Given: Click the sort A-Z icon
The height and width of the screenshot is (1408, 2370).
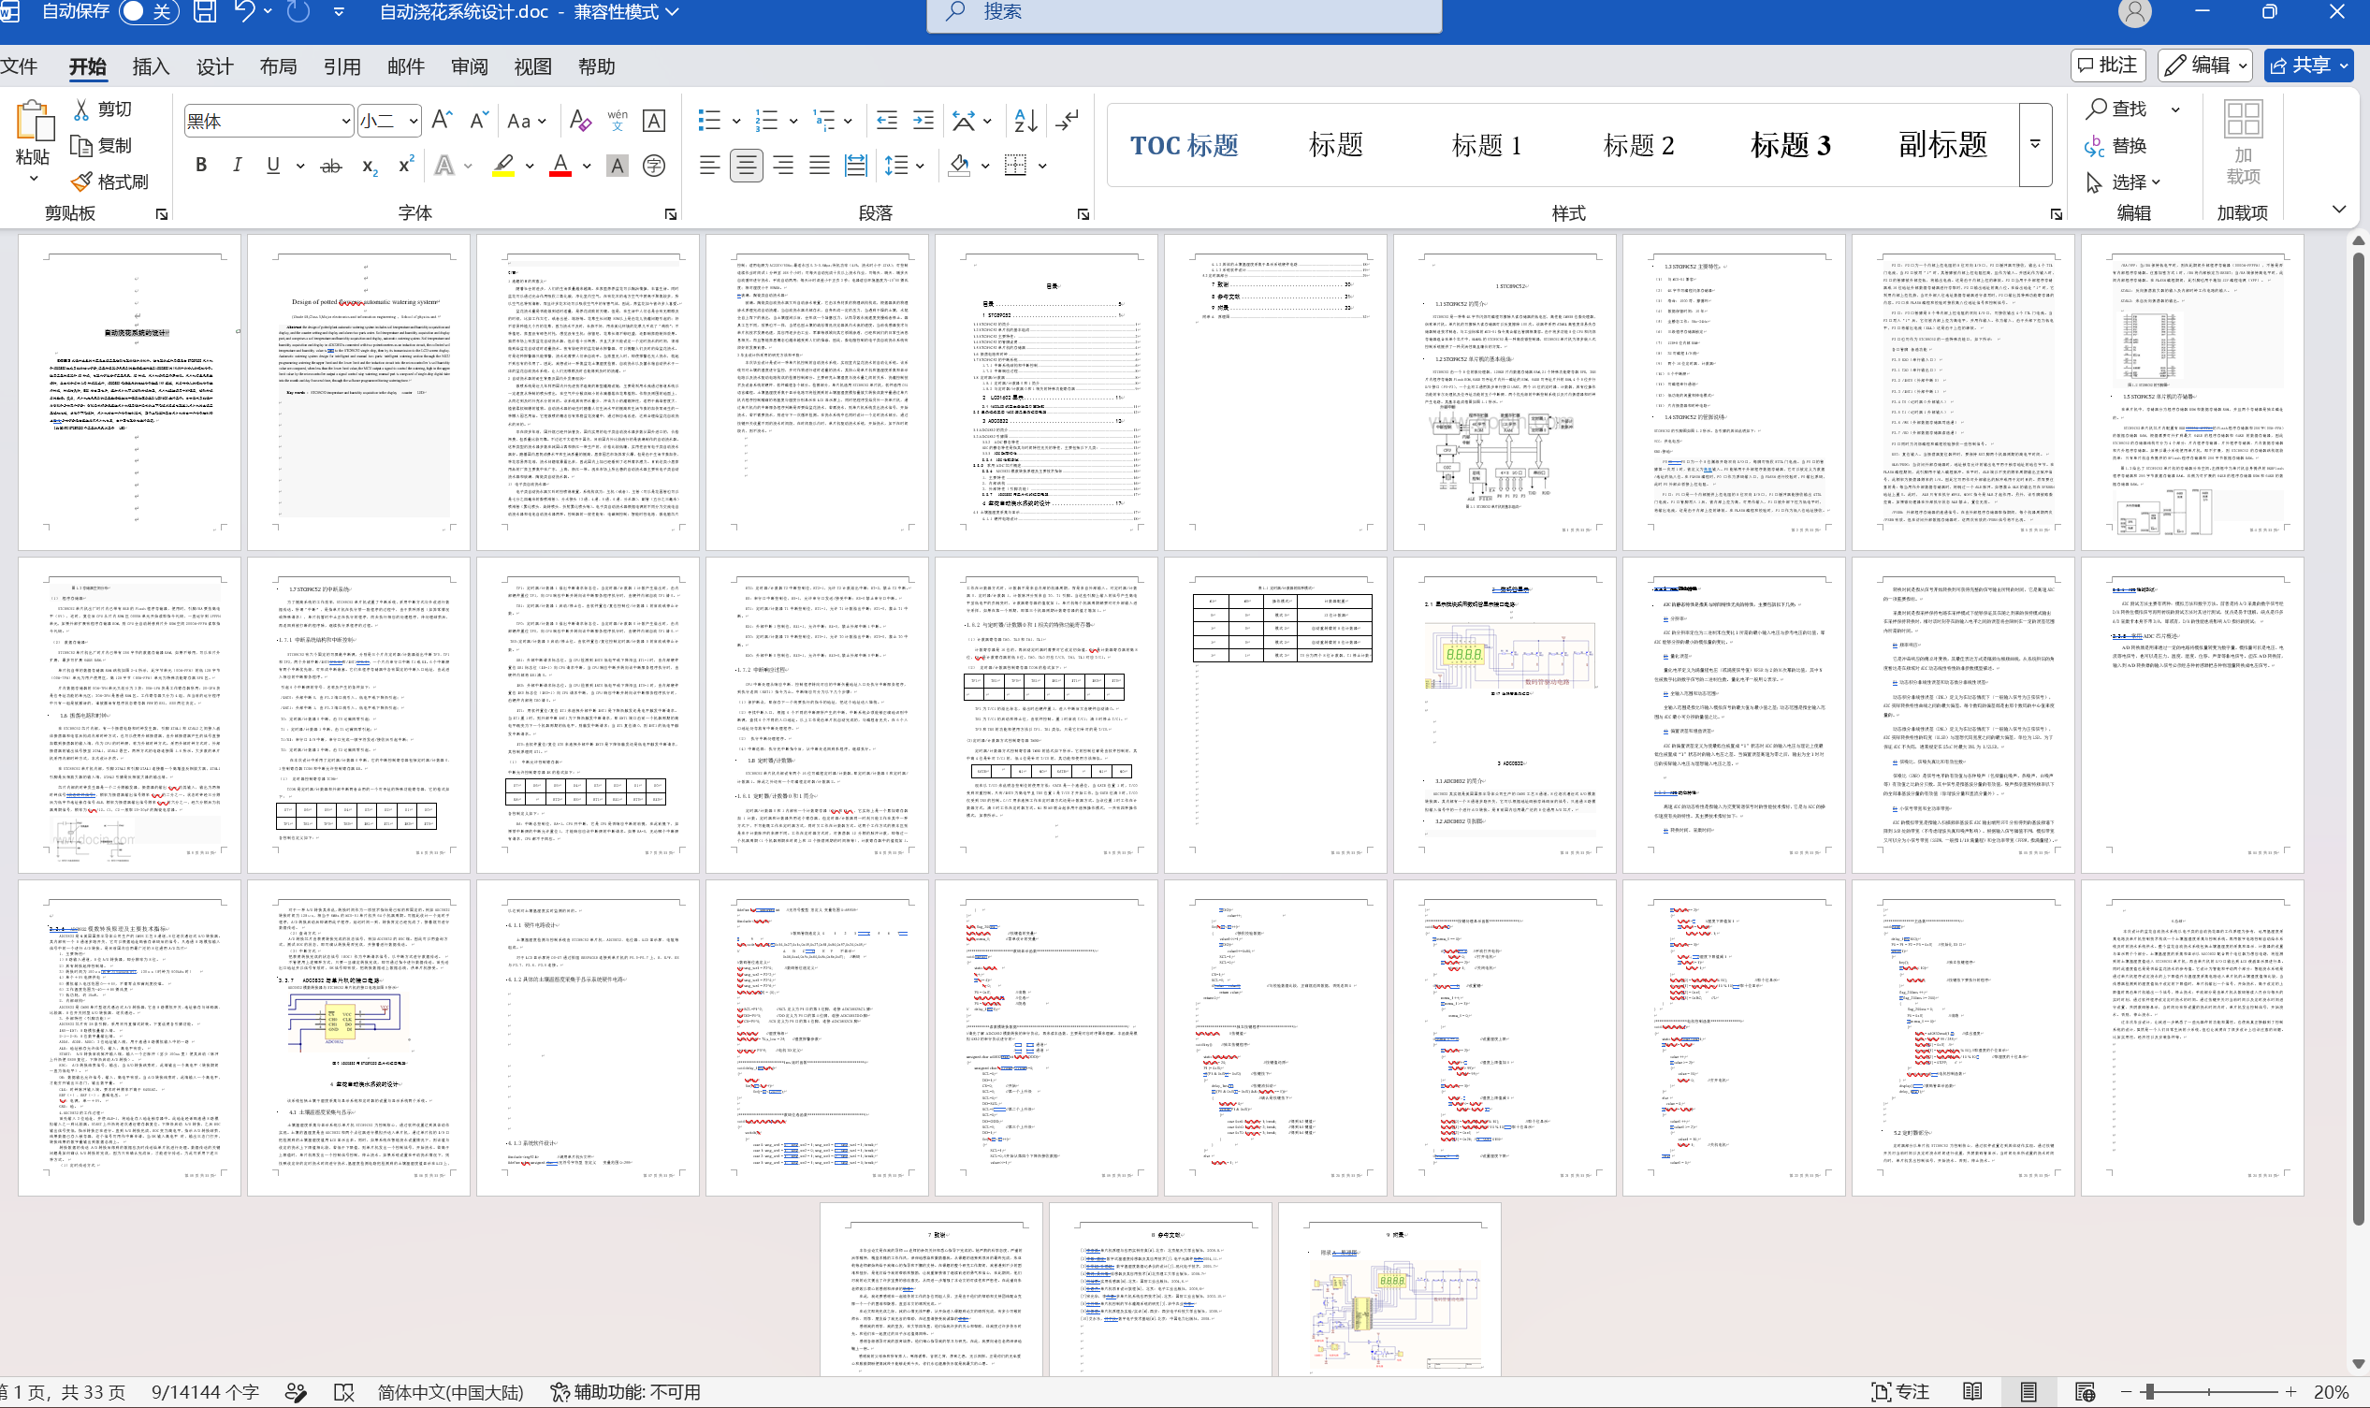Looking at the screenshot, I should [1025, 121].
